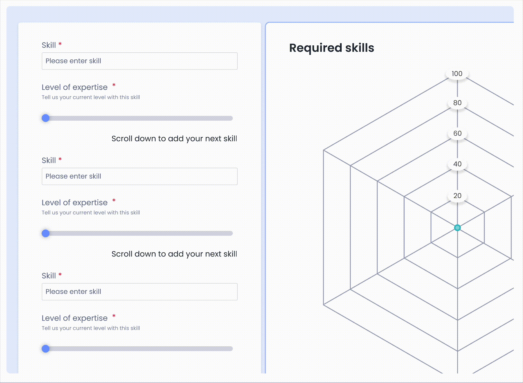Click the 80 axis label on radar chart
The width and height of the screenshot is (523, 383).
pos(457,103)
